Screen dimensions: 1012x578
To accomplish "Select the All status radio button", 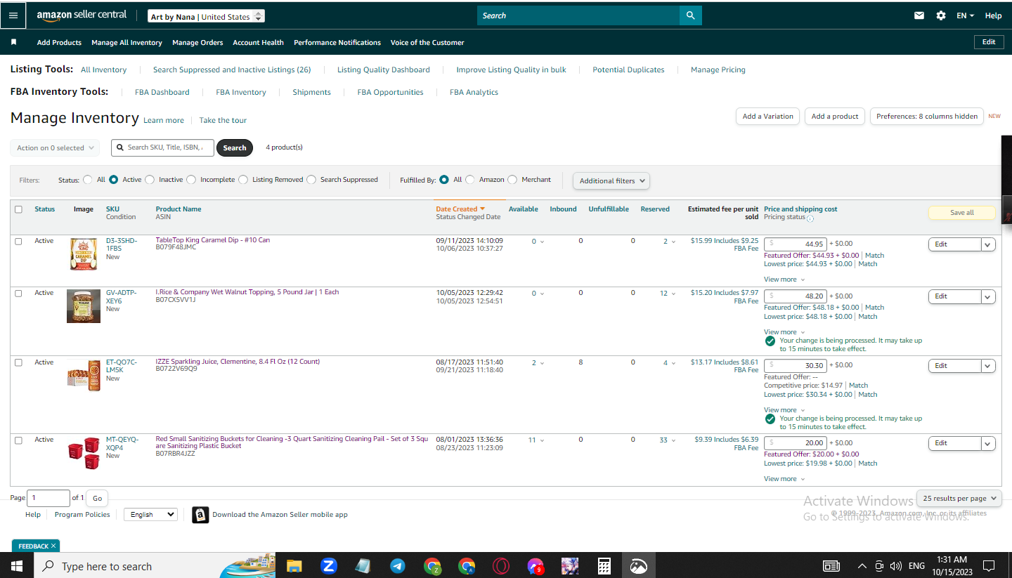I will 88,180.
